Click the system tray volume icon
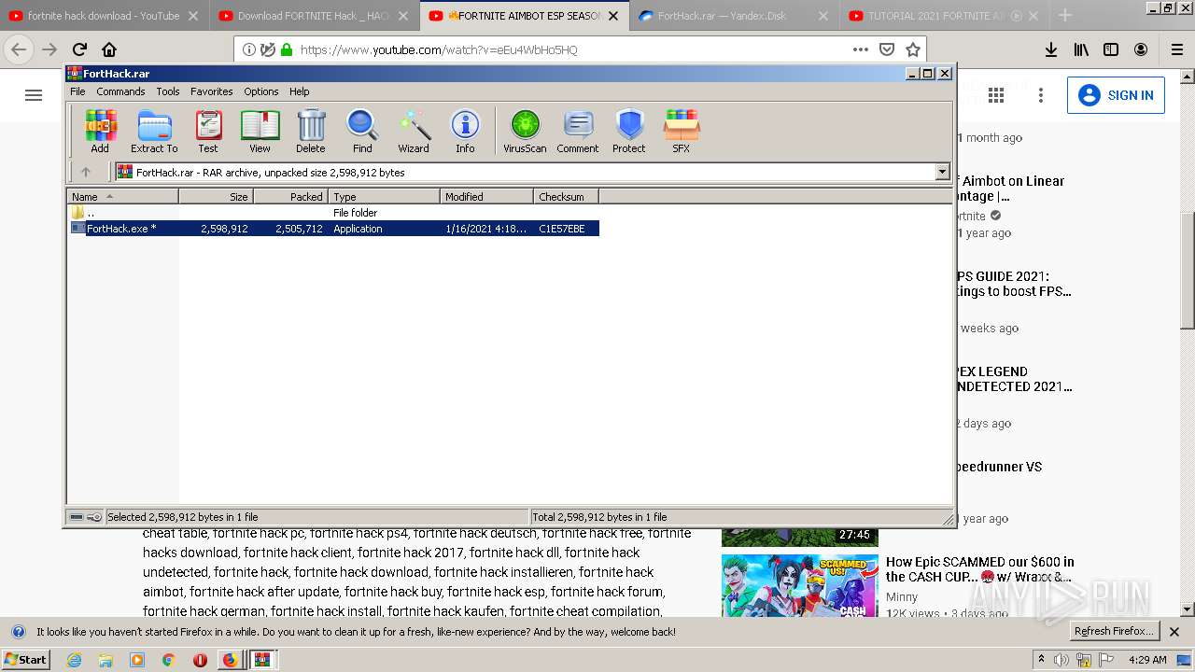The image size is (1195, 672). pyautogui.click(x=1061, y=660)
